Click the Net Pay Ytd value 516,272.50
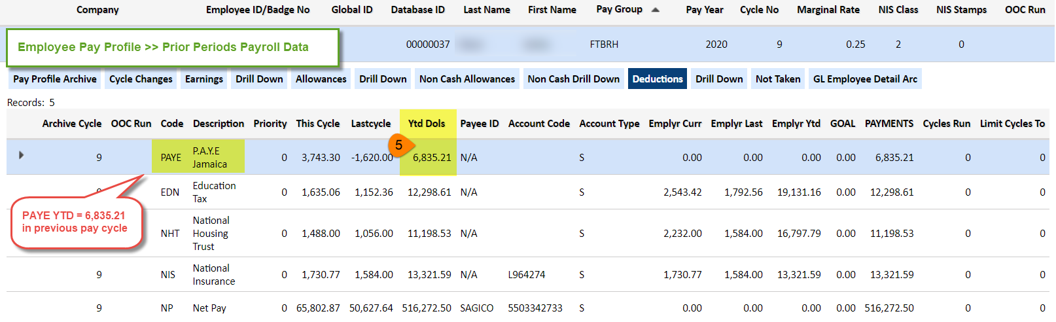 (x=427, y=308)
